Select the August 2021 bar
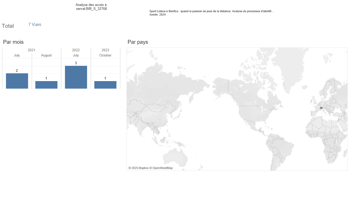Viewport: 355px width, 199px height. [x=46, y=85]
